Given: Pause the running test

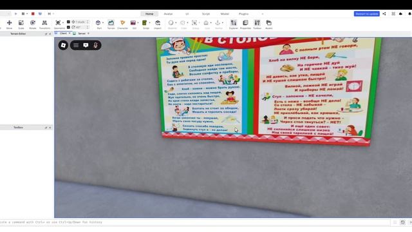Looking at the screenshot, I should click(23, 14).
